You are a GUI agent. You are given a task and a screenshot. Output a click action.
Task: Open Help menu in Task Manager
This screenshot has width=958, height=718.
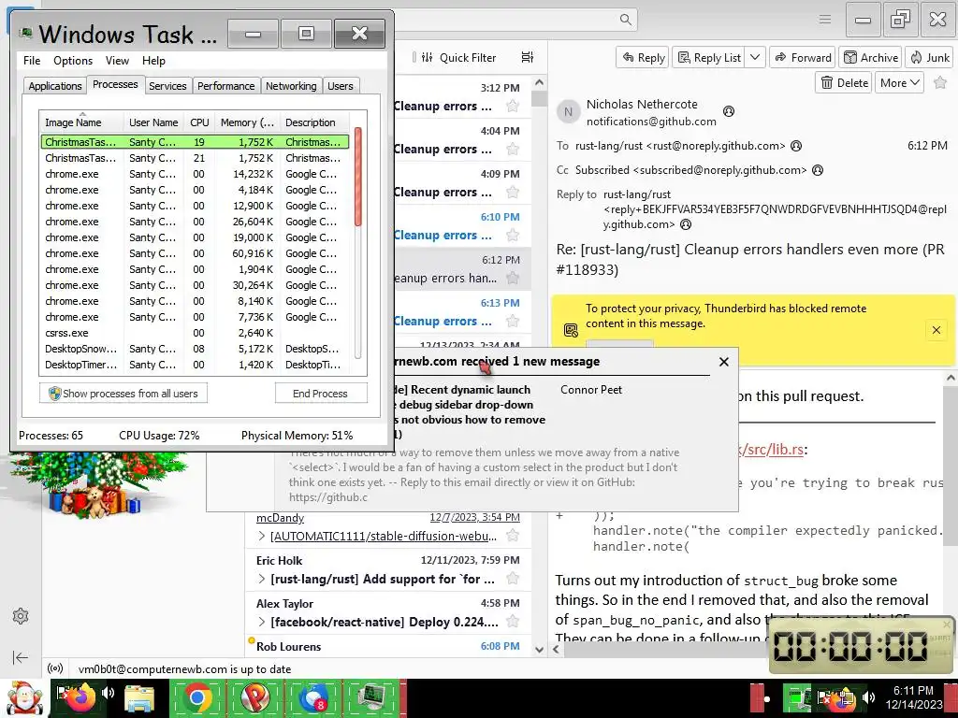153,61
